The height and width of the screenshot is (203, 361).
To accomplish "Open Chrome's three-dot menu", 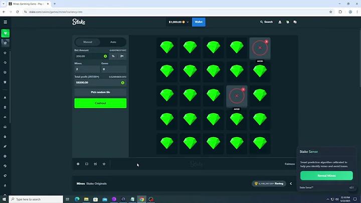I will tap(357, 12).
